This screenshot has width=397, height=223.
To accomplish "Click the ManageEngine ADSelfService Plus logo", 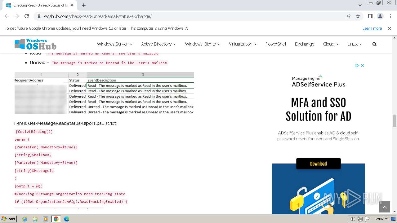I will [318, 81].
